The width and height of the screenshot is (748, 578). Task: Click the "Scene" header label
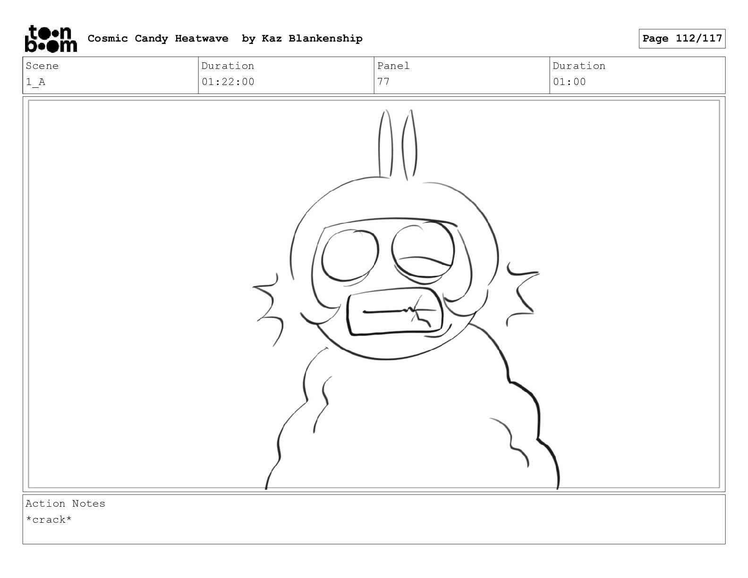coord(42,66)
